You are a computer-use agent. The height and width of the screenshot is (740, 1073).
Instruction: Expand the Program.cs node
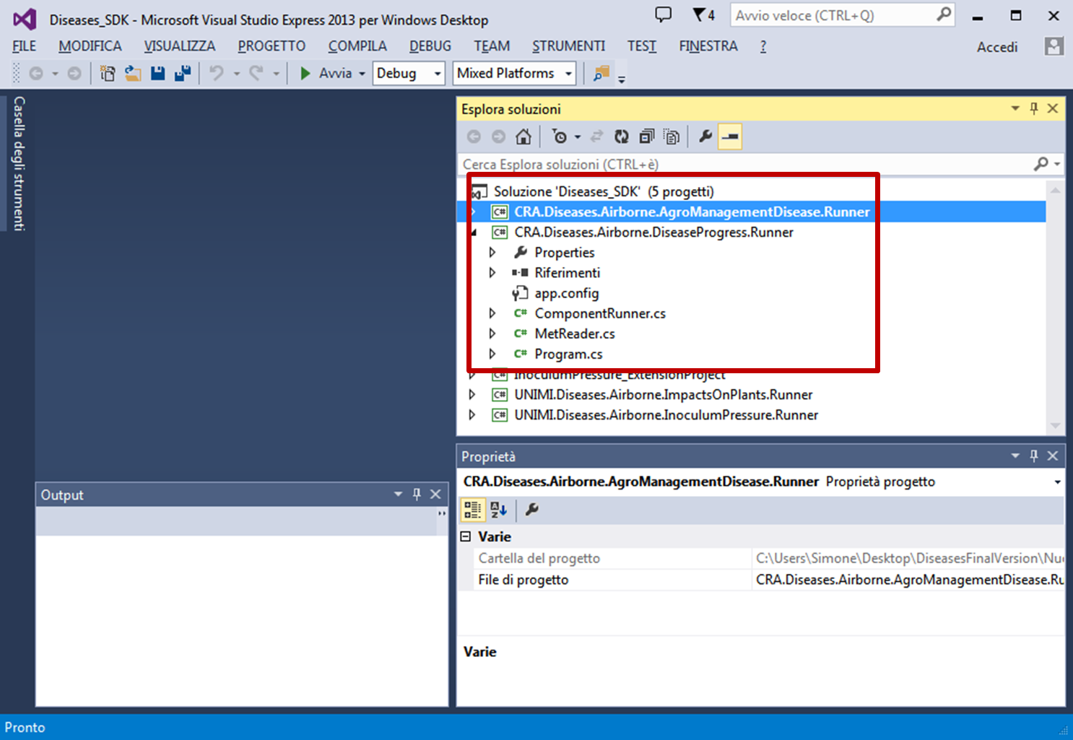coord(492,354)
